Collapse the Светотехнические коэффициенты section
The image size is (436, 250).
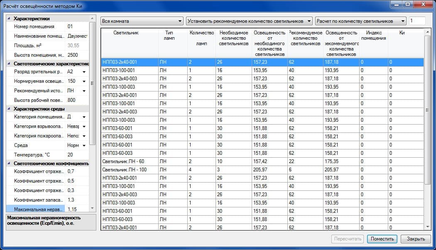coord(9,163)
